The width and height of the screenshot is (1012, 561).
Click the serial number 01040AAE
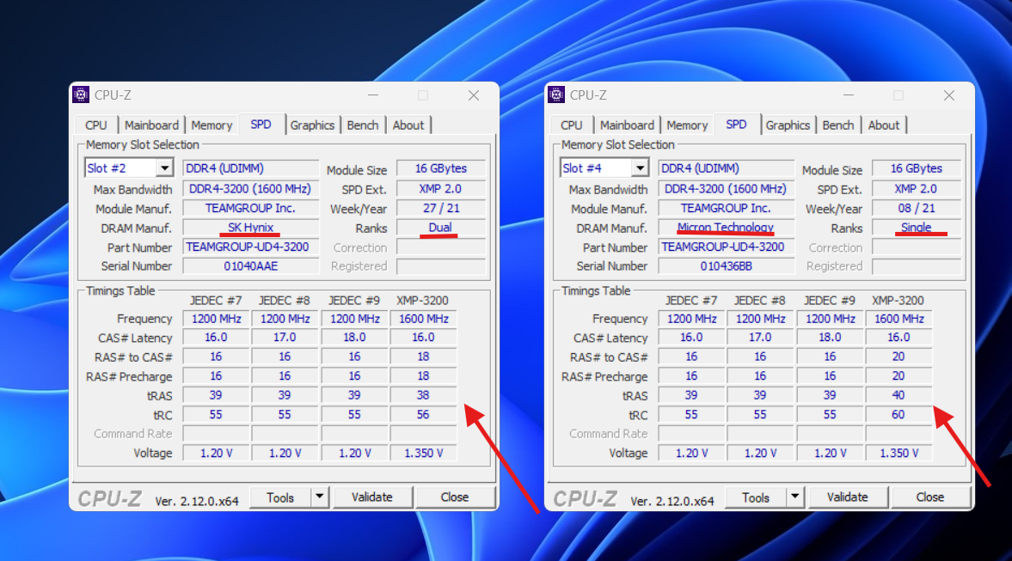point(250,266)
